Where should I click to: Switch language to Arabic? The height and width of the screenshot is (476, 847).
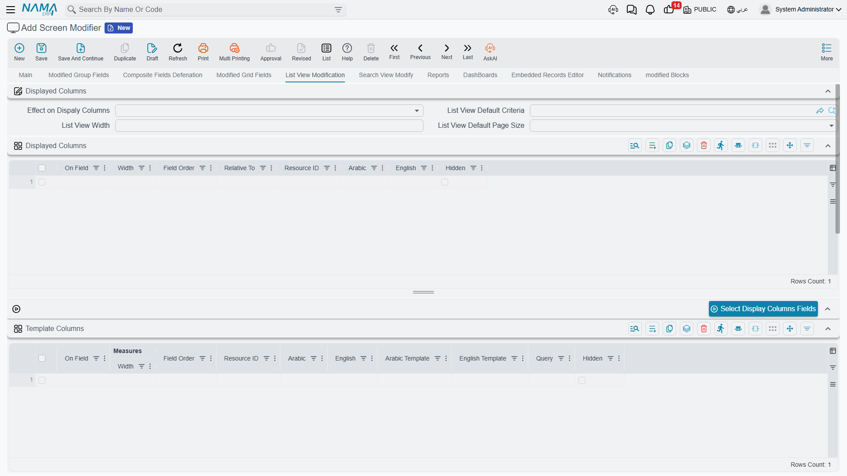point(738,10)
